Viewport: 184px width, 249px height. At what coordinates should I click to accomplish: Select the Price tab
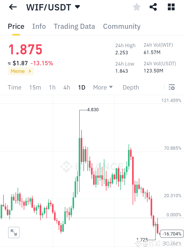16,26
